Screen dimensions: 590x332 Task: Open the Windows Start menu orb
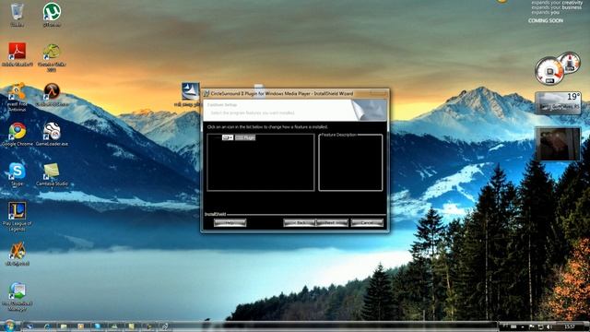click(x=10, y=326)
